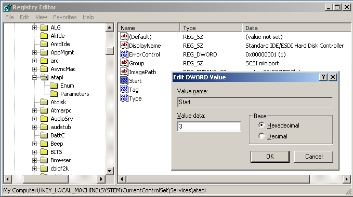Expand the audstub tree node
The image size is (353, 197).
tap(34, 128)
